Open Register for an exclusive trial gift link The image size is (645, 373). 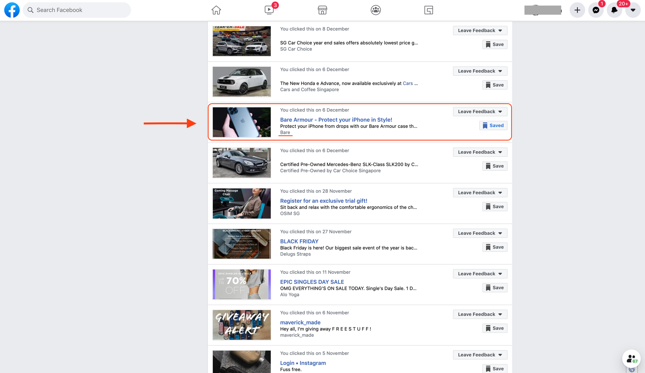(323, 201)
